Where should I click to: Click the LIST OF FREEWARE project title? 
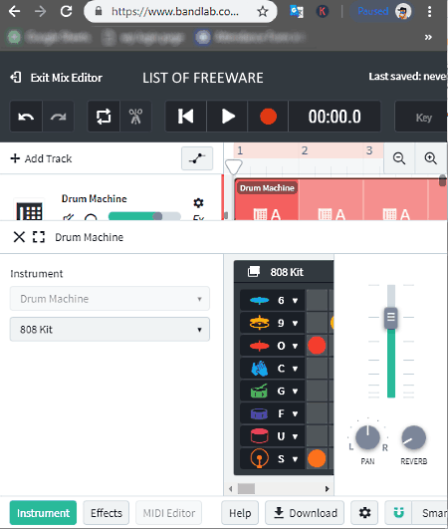click(x=202, y=78)
